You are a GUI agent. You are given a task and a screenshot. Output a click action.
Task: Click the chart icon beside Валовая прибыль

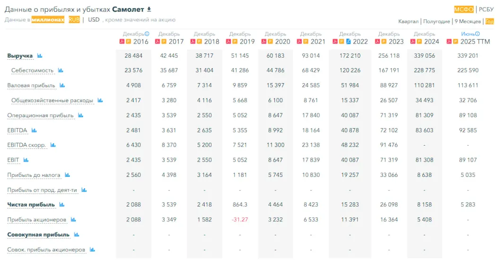[62, 86]
